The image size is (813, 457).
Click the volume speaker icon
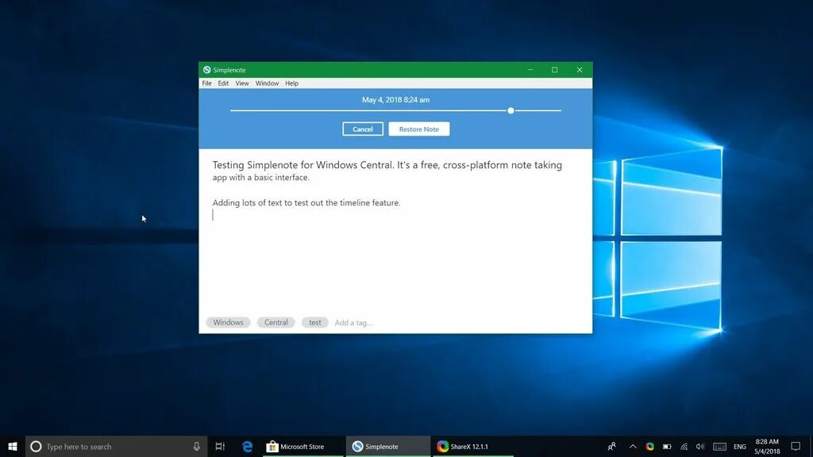(x=700, y=446)
